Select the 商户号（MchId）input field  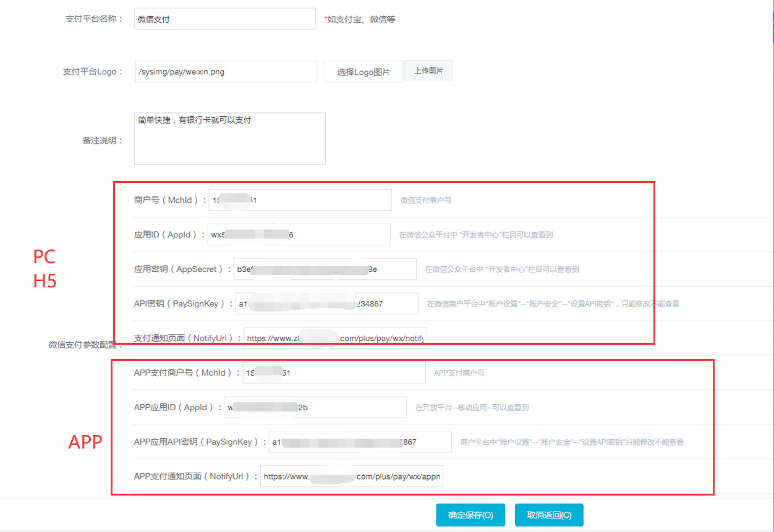(300, 200)
